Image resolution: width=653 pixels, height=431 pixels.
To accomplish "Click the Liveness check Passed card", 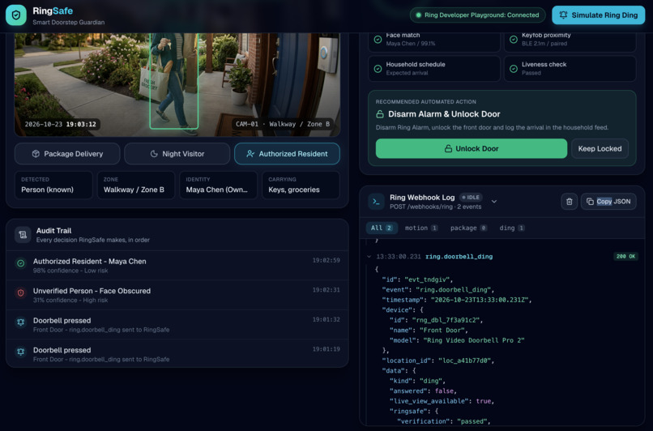I will tap(570, 68).
